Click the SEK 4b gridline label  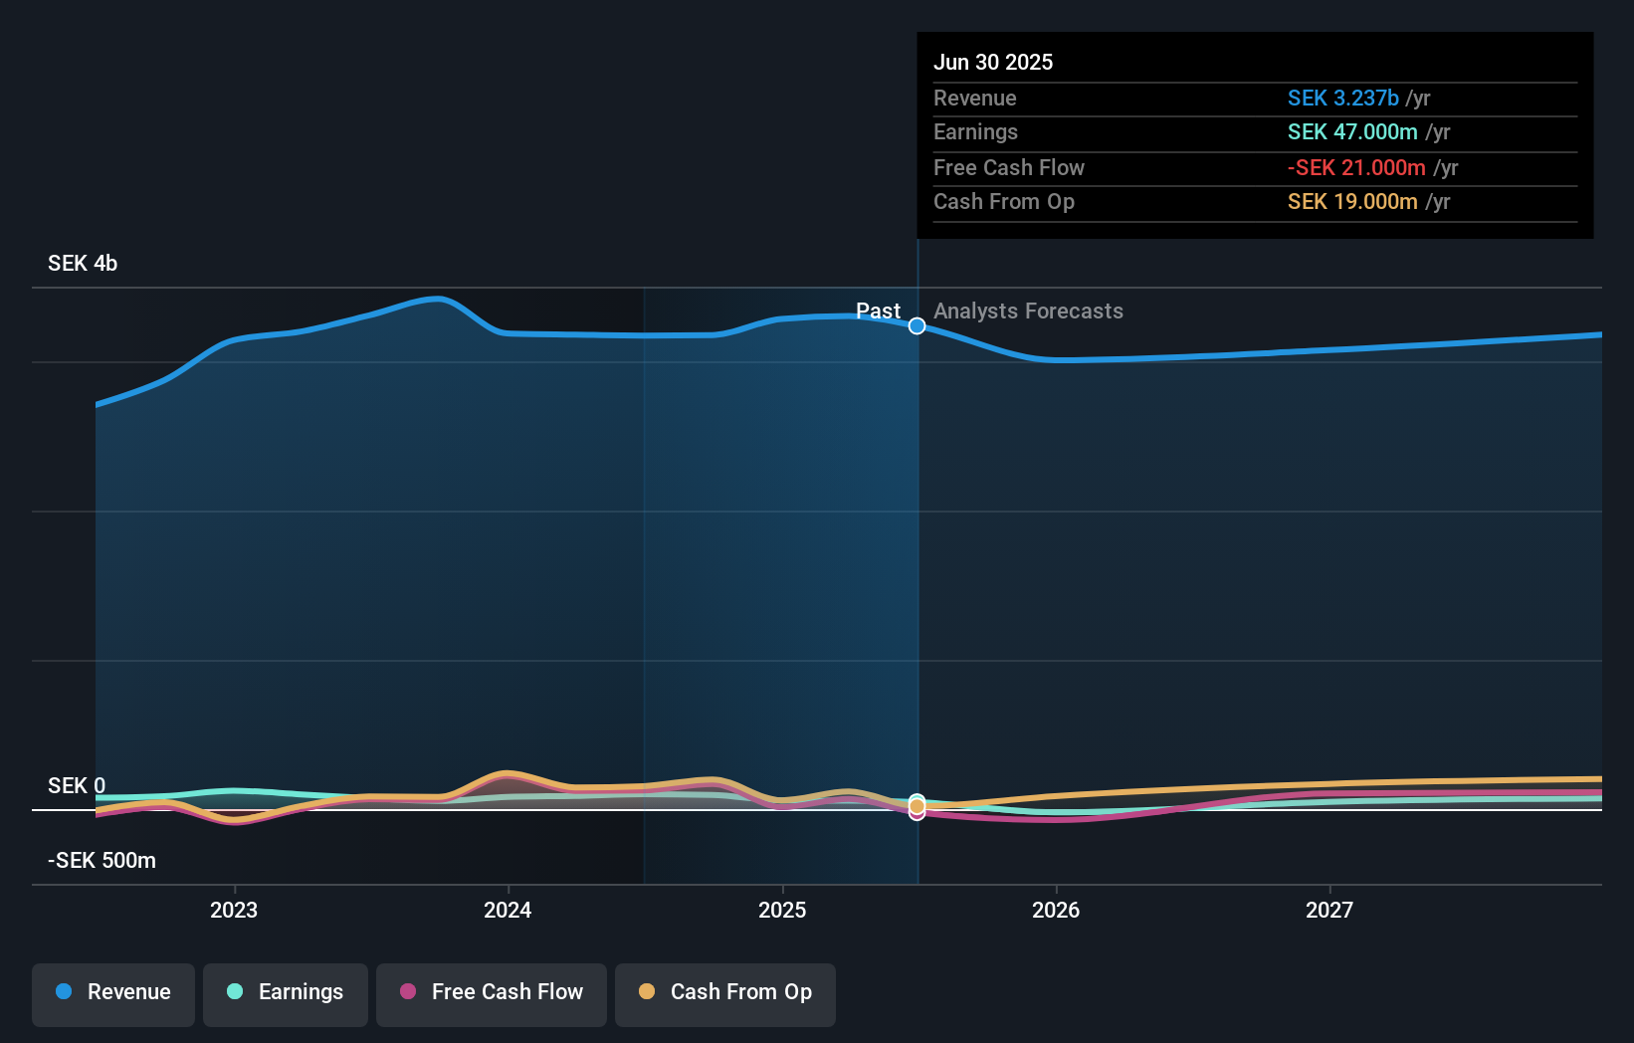pos(82,264)
